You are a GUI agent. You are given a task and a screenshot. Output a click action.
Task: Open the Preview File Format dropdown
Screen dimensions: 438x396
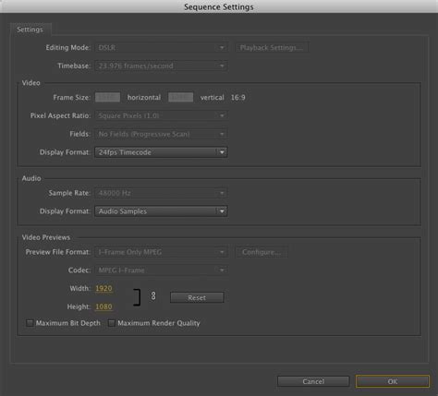[161, 252]
